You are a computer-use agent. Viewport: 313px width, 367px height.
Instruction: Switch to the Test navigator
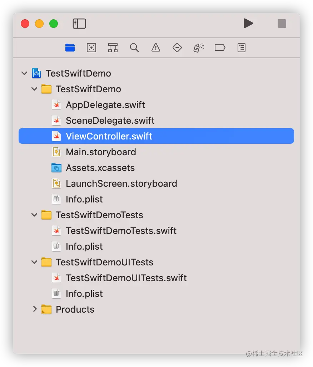pyautogui.click(x=177, y=48)
